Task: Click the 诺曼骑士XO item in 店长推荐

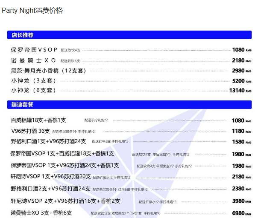Action: tap(33, 60)
